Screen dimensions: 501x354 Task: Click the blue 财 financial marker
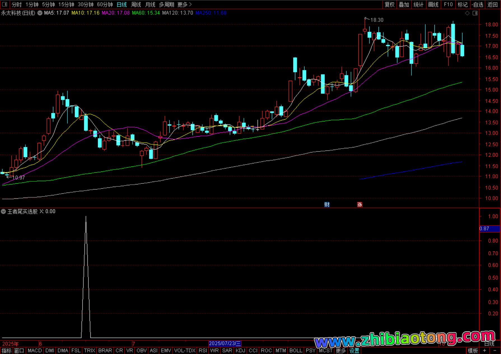point(327,205)
